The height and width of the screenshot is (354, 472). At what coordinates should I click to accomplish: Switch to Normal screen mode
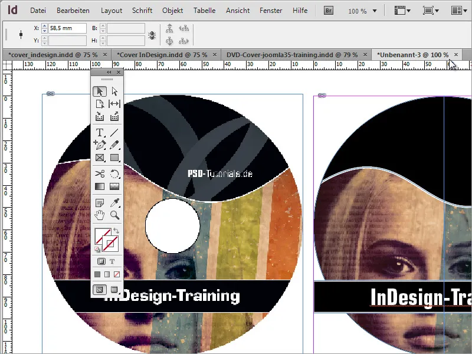100,290
